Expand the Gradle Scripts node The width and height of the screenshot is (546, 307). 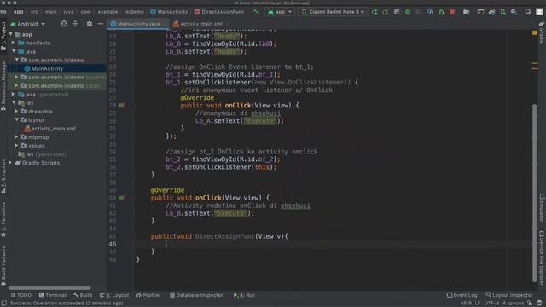(10, 163)
